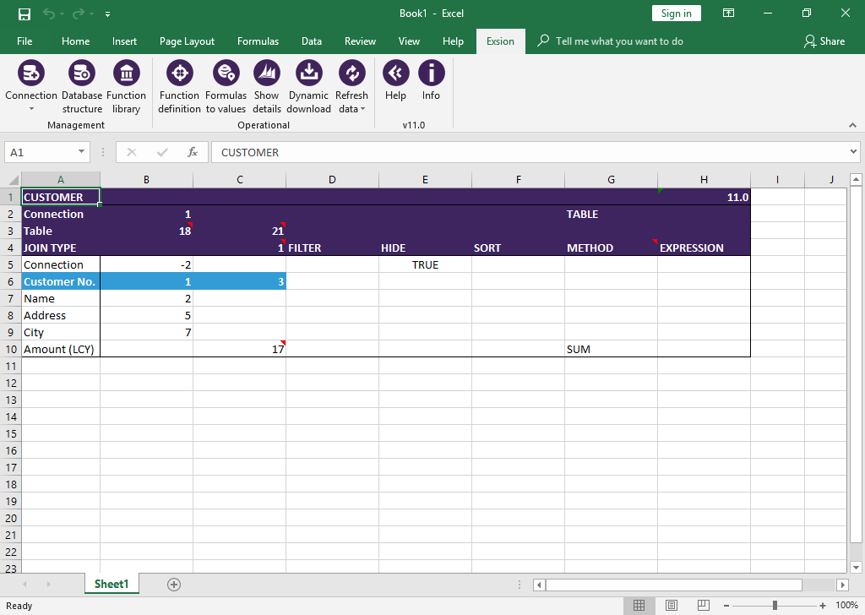Open the Function library
Viewport: 865px width, 615px height.
[x=127, y=73]
